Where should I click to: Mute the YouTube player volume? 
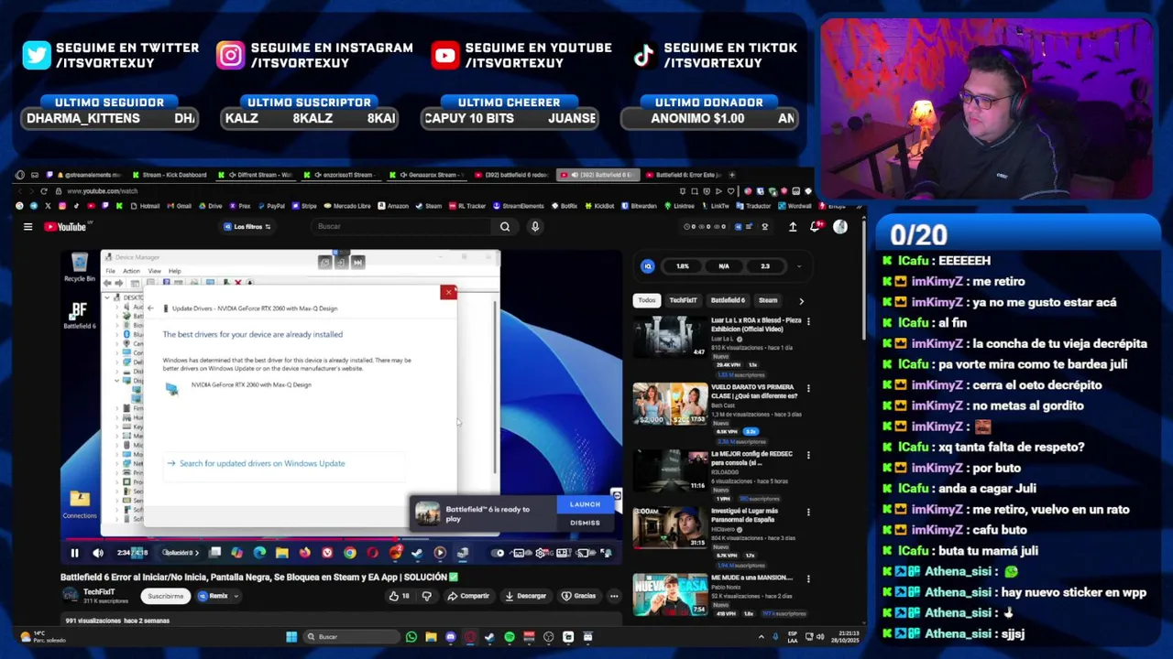[x=98, y=553]
